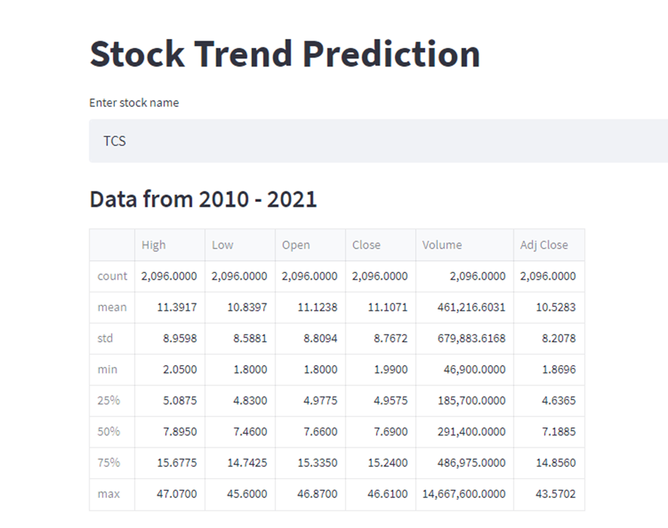
Task: Click the 'Stock Trend Prediction' title
Action: pyautogui.click(x=284, y=53)
